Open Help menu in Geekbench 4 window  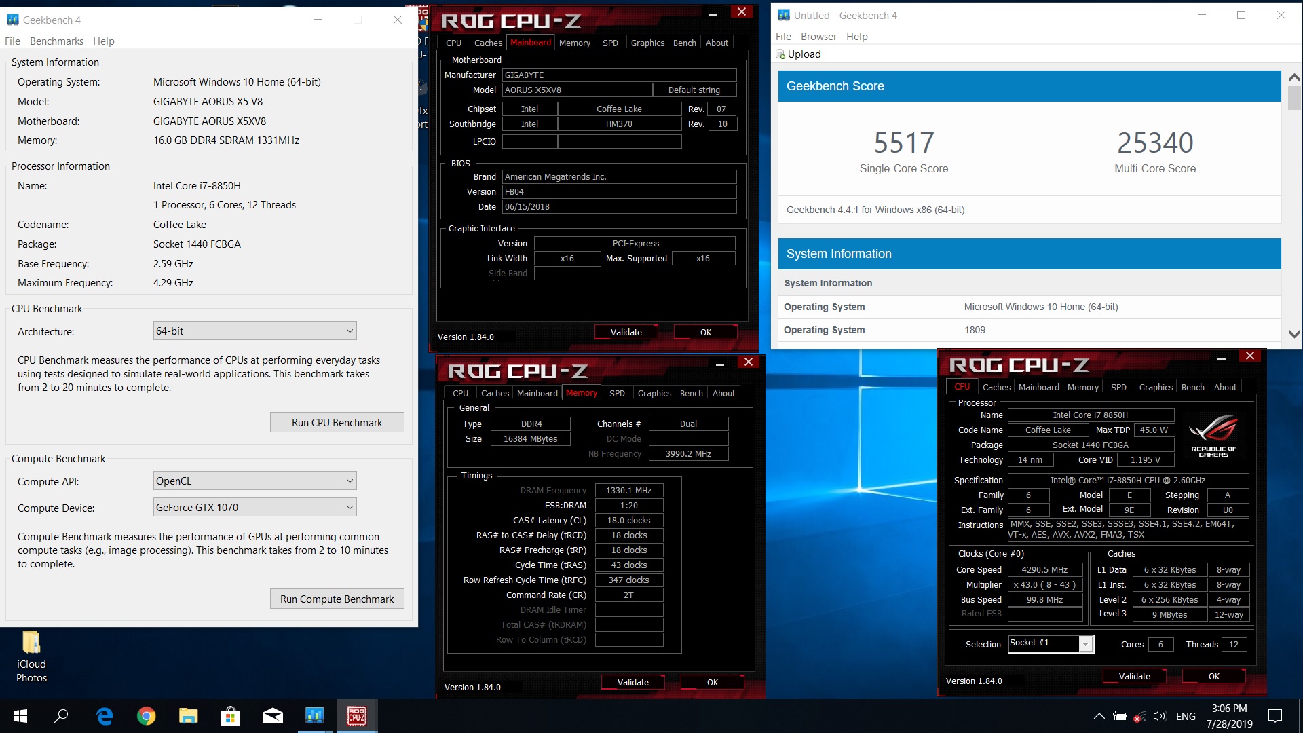(x=103, y=41)
